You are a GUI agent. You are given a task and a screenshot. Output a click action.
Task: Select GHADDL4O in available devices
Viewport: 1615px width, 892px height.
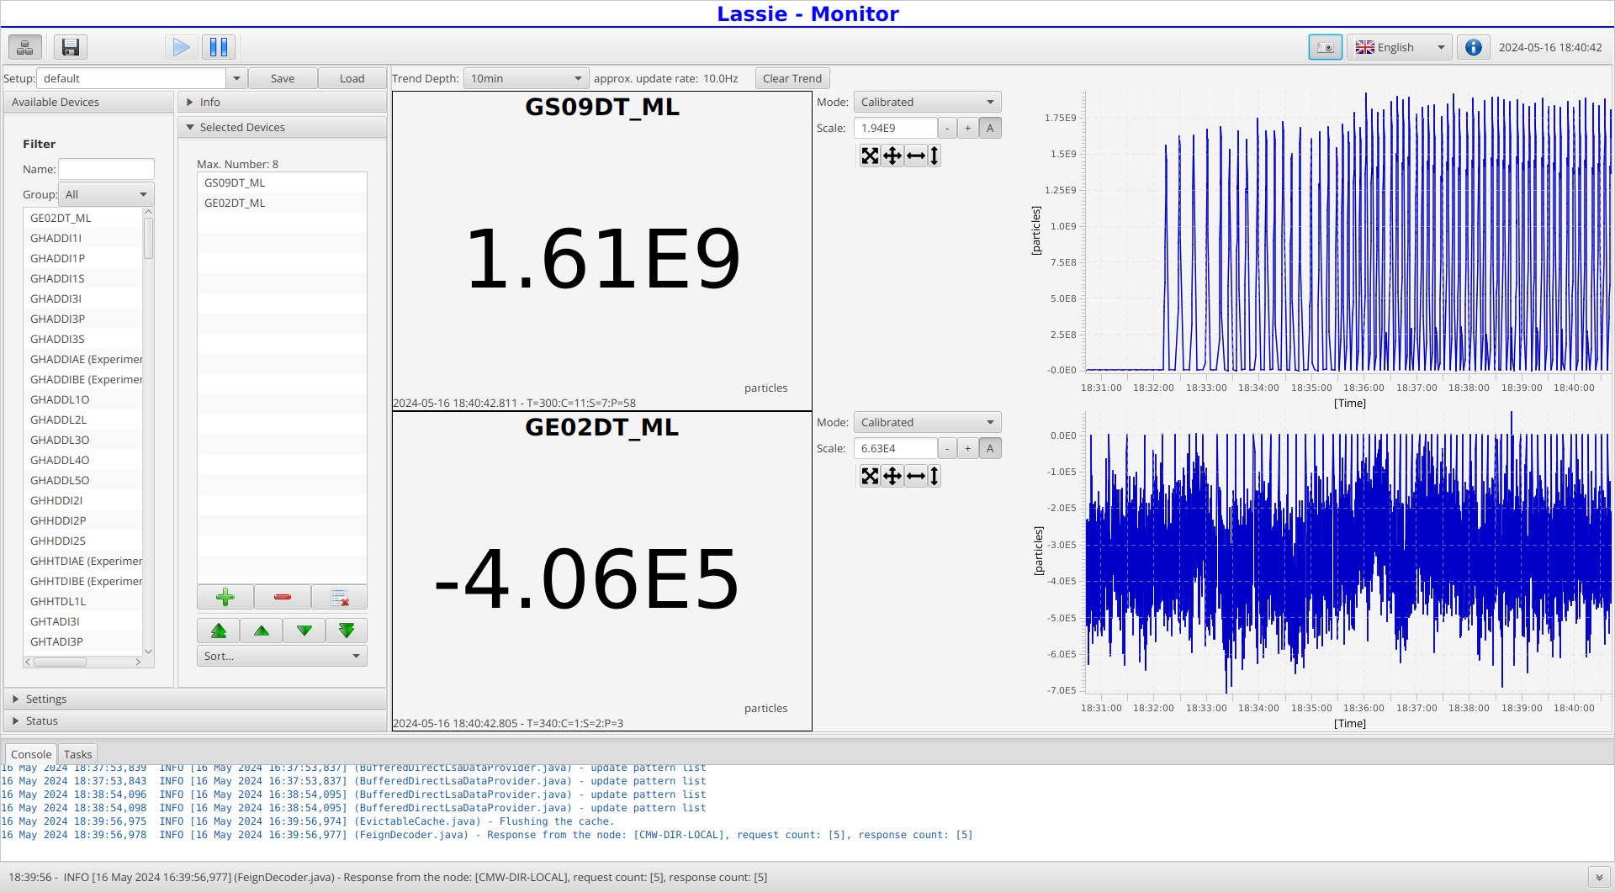(x=83, y=460)
